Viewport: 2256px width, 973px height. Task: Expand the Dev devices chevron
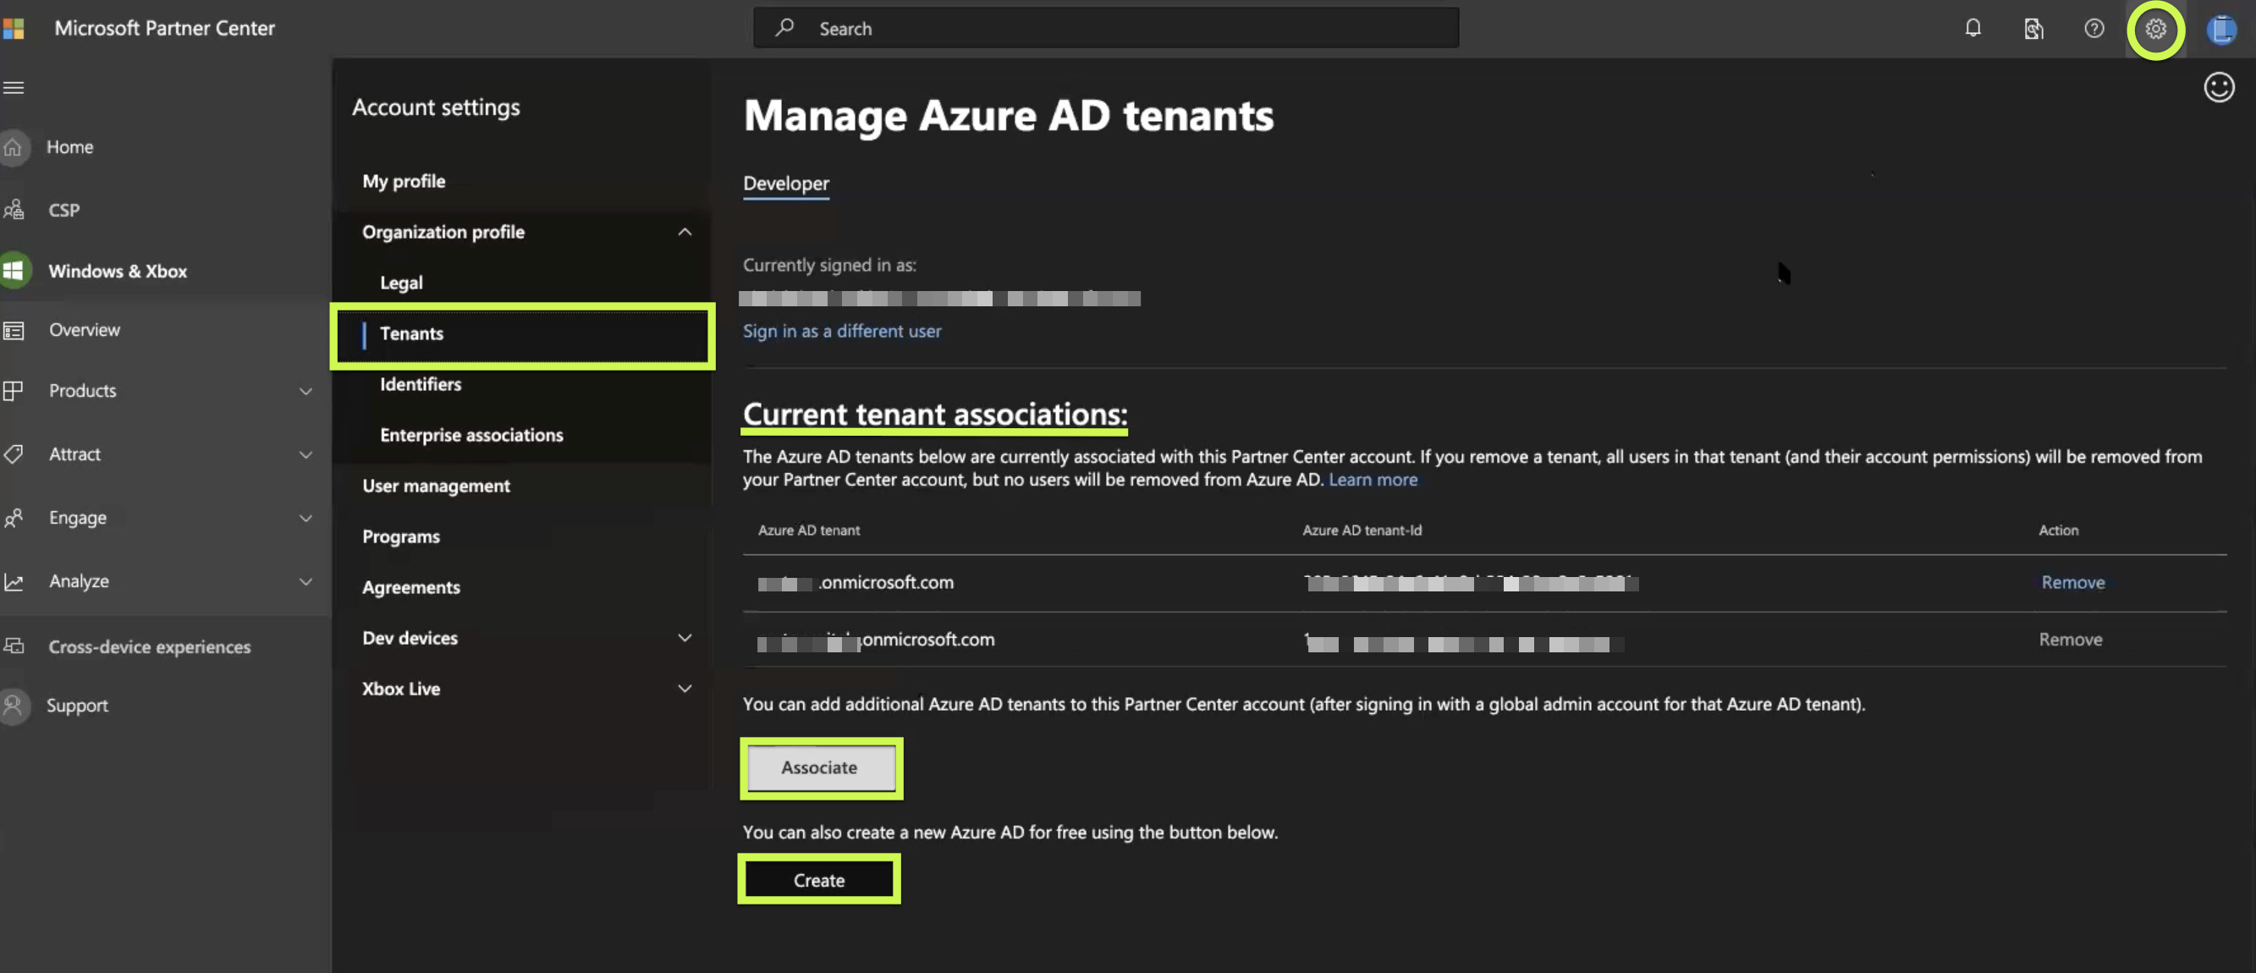click(685, 638)
